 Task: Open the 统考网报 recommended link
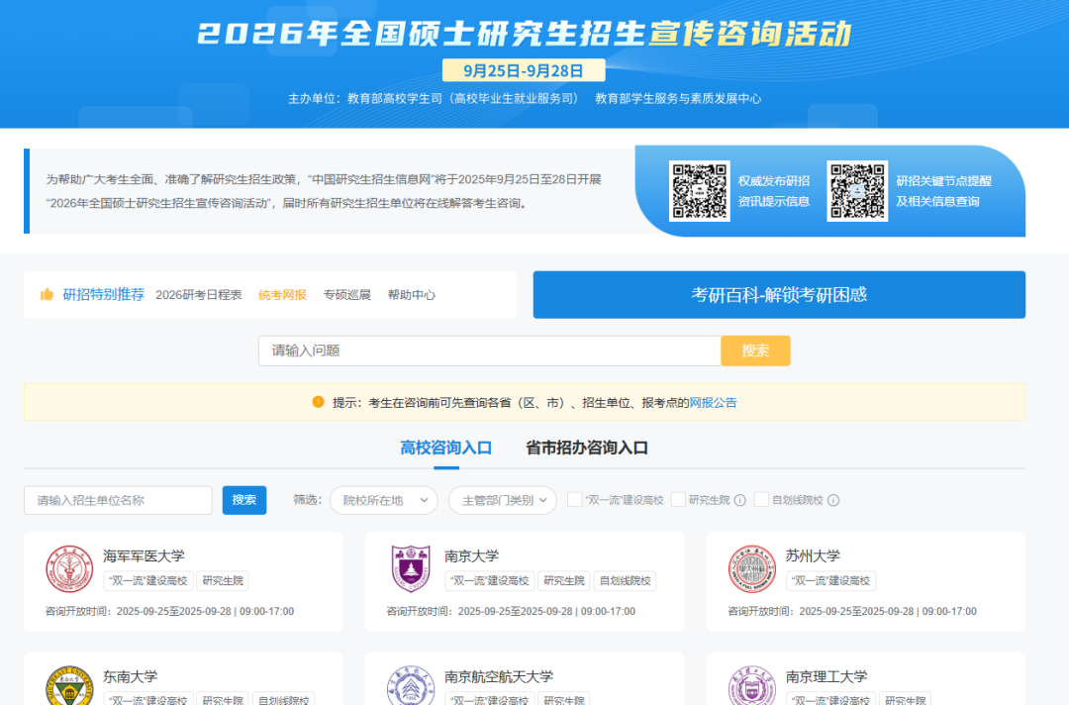coord(282,295)
